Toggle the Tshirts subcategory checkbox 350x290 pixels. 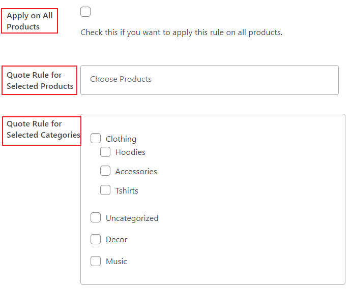105,190
